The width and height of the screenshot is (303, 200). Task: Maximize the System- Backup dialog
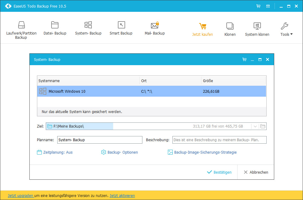260,59
